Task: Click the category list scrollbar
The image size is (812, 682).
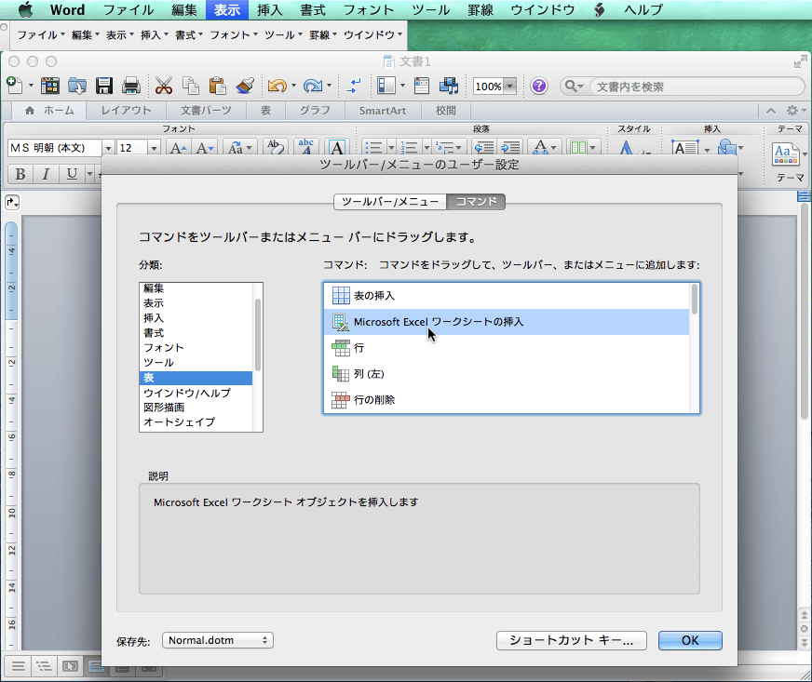Action: [257, 335]
